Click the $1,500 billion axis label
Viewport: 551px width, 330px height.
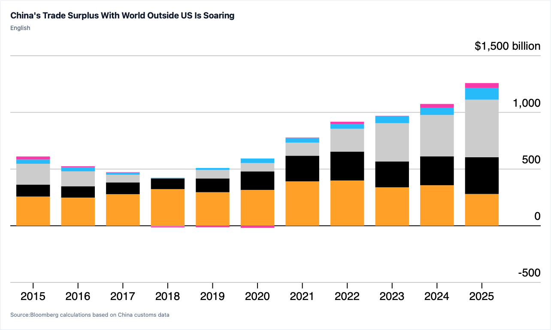(508, 46)
